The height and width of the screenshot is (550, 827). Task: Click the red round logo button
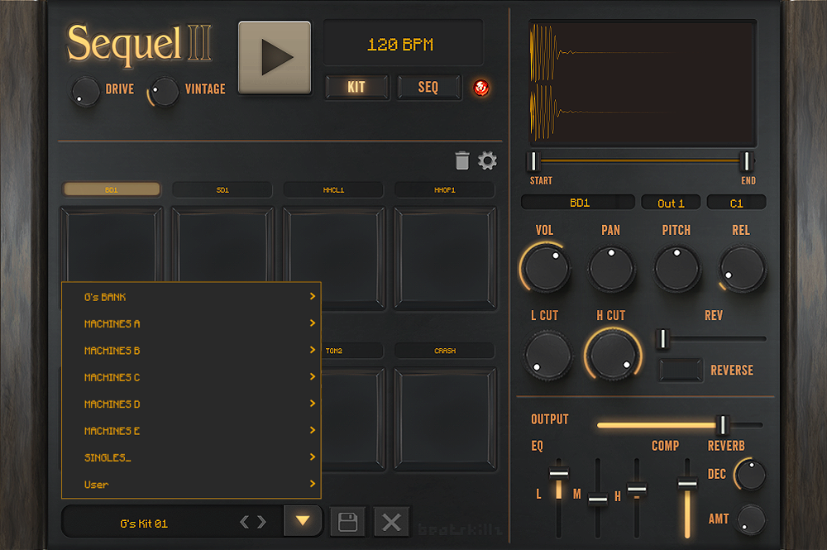(x=481, y=88)
